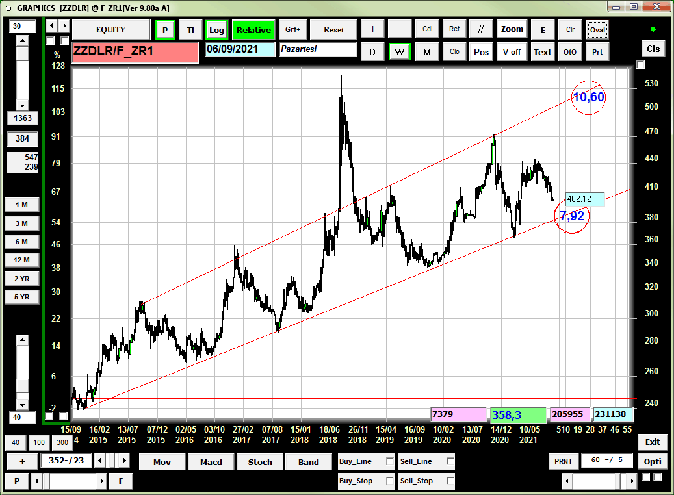Click right arrow of bottom-left horizontal scrollbar
Image resolution: width=674 pixels, height=495 pixels.
click(x=101, y=481)
